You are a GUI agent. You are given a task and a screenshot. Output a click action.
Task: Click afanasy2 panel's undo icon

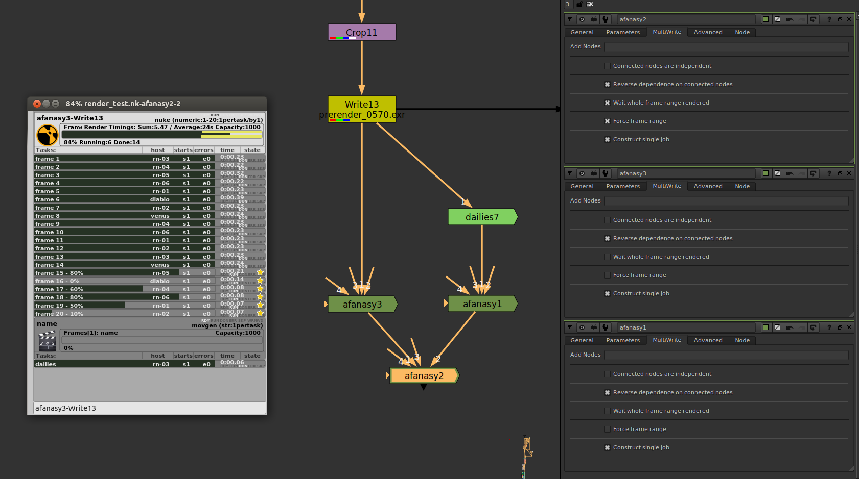pyautogui.click(x=790, y=19)
